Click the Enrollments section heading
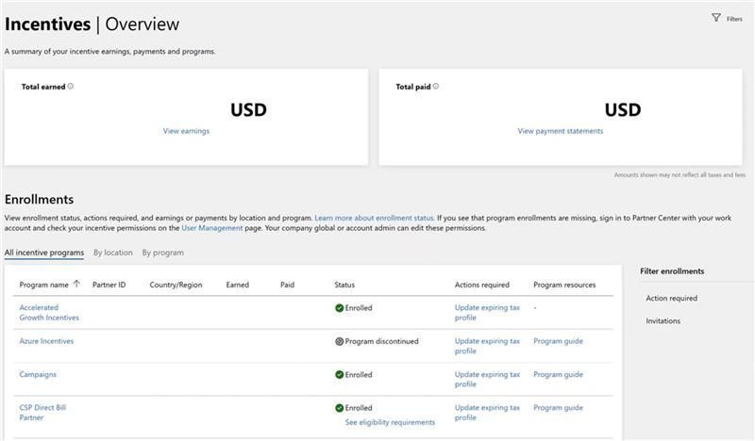This screenshot has height=441, width=755. coord(39,199)
